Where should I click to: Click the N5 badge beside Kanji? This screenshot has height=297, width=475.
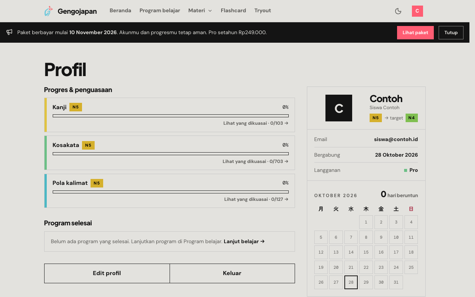click(x=76, y=107)
